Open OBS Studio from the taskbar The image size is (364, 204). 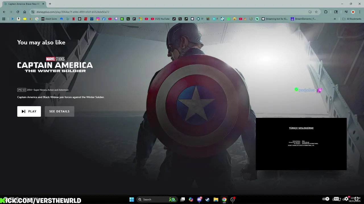(233, 199)
